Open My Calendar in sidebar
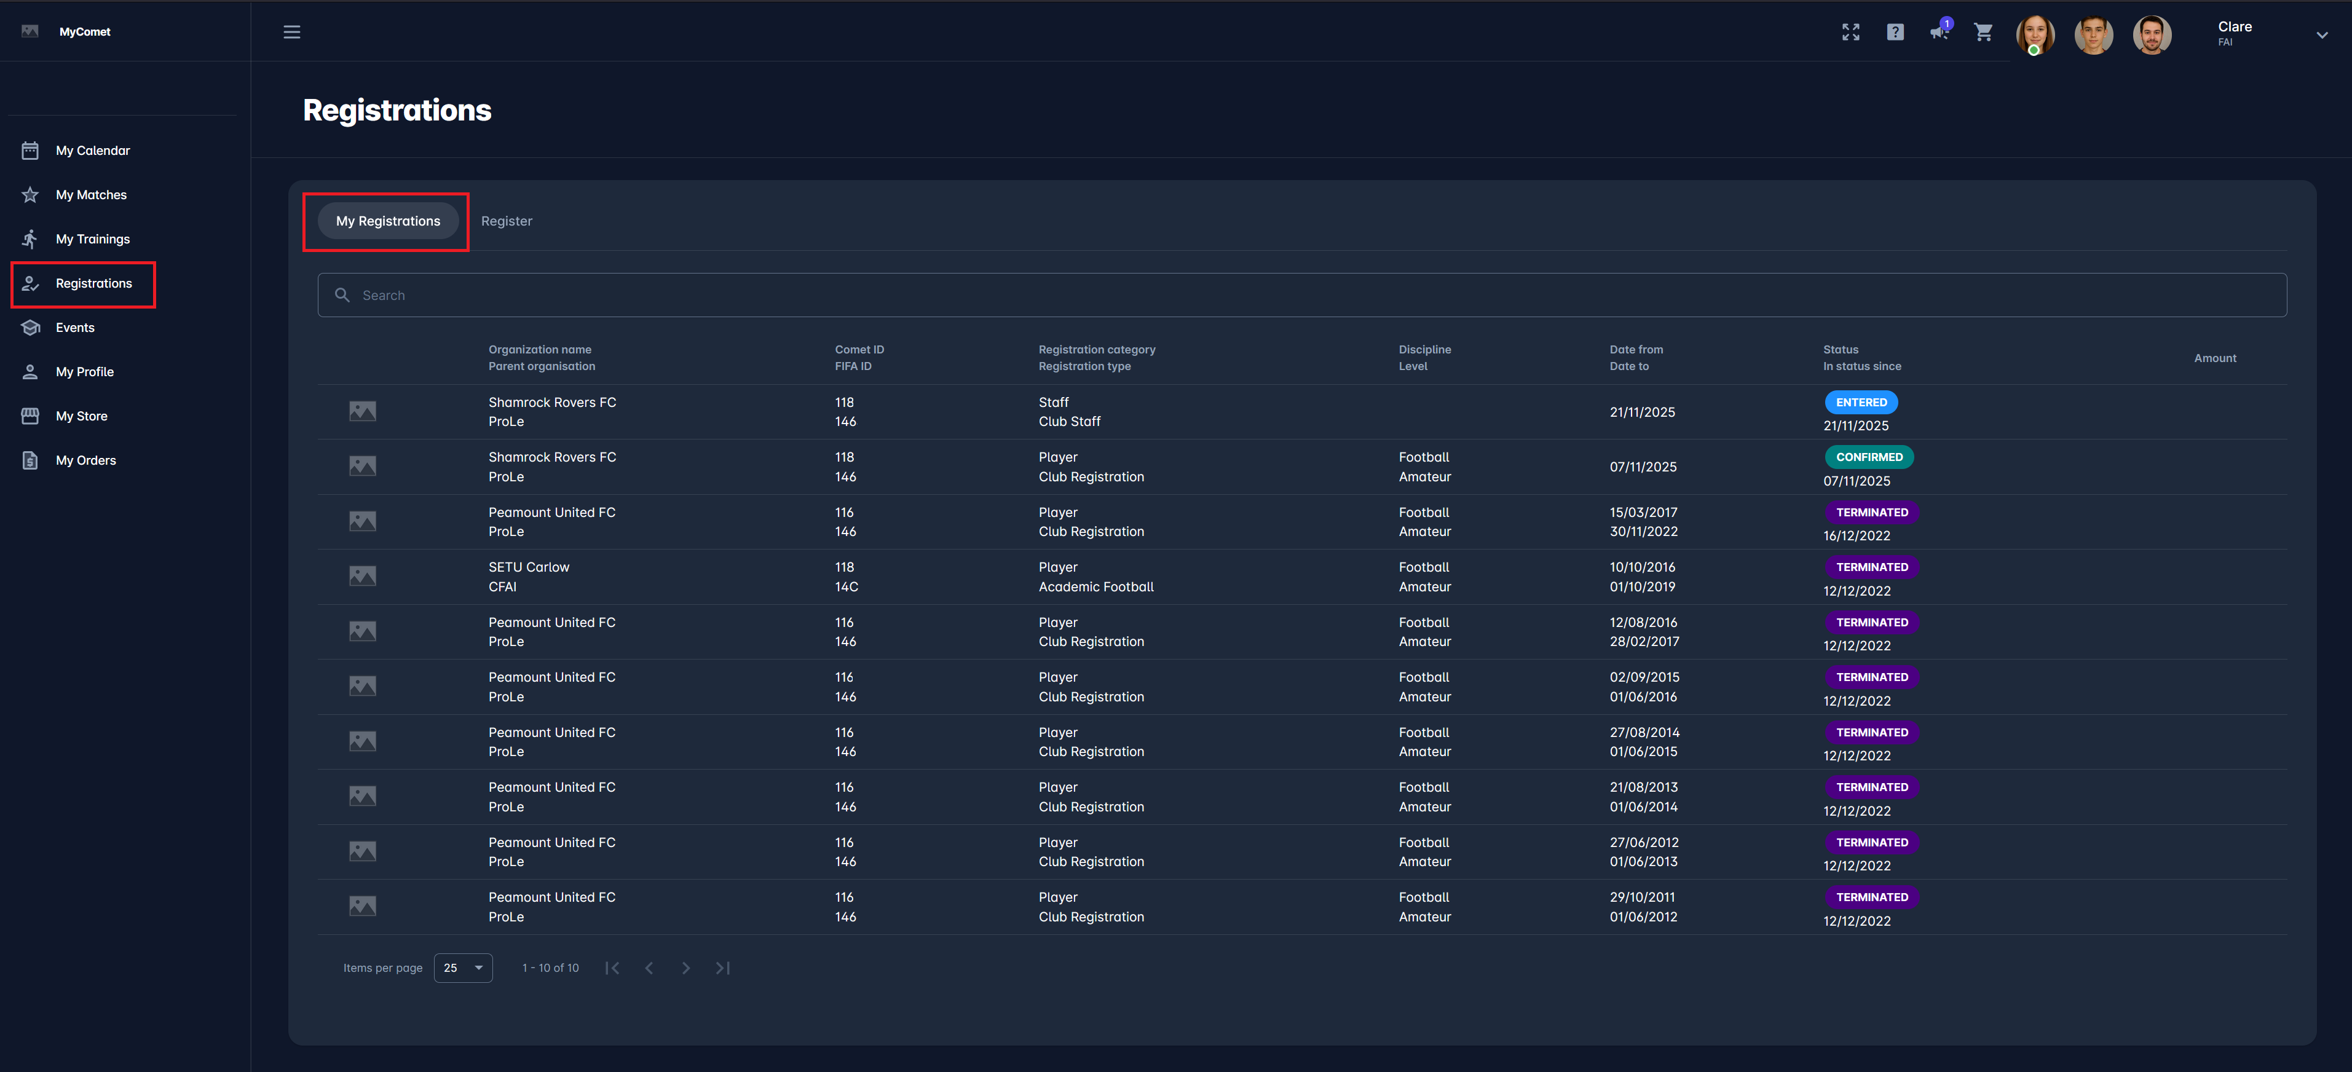This screenshot has width=2352, height=1072. 92,151
